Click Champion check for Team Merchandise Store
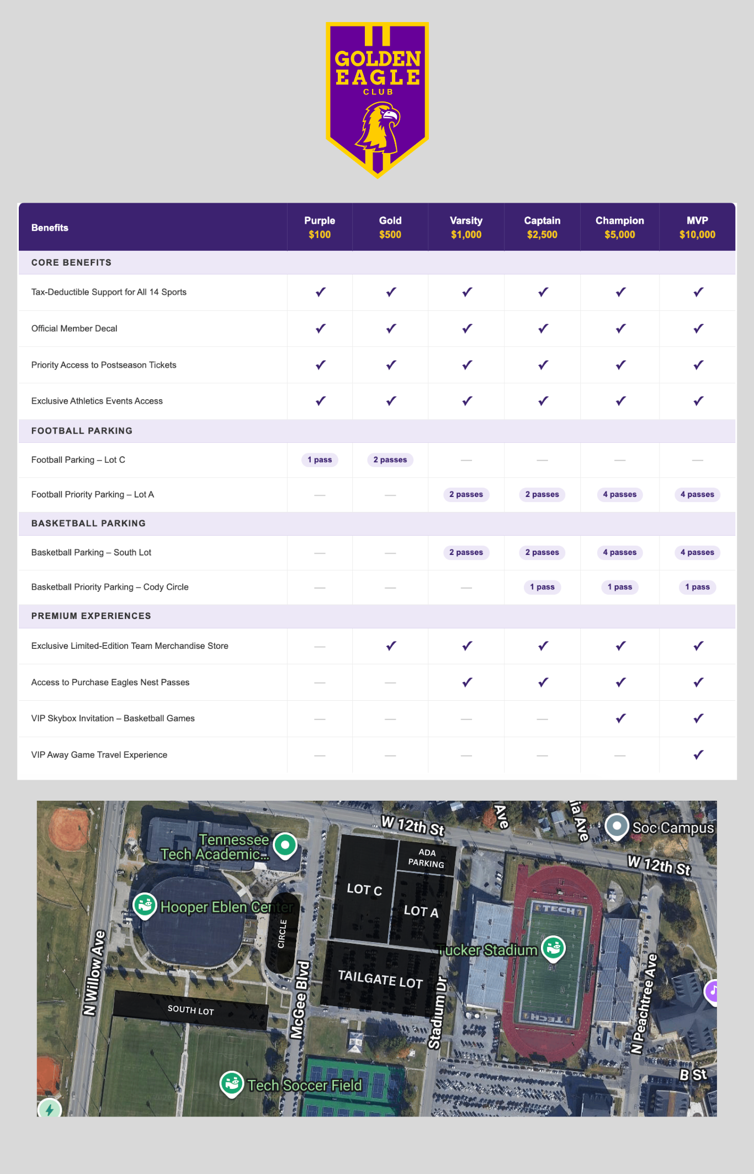Viewport: 754px width, 1174px height. click(x=620, y=646)
